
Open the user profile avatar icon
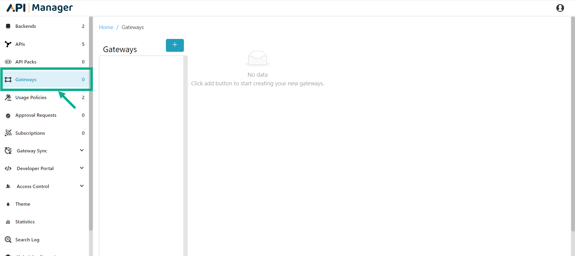(x=560, y=8)
